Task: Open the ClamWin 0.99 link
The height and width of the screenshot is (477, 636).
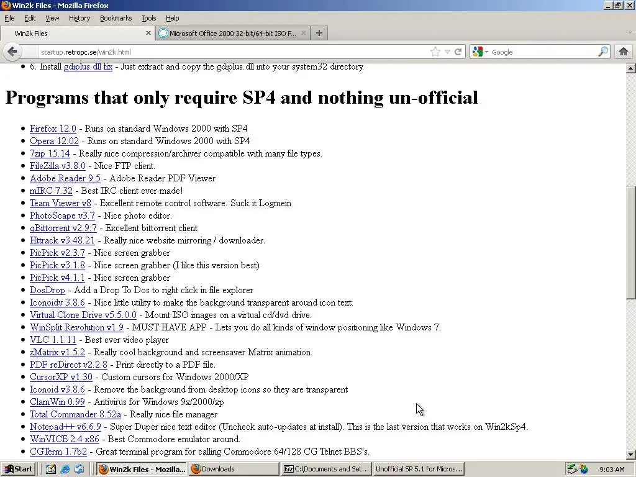Action: click(57, 402)
